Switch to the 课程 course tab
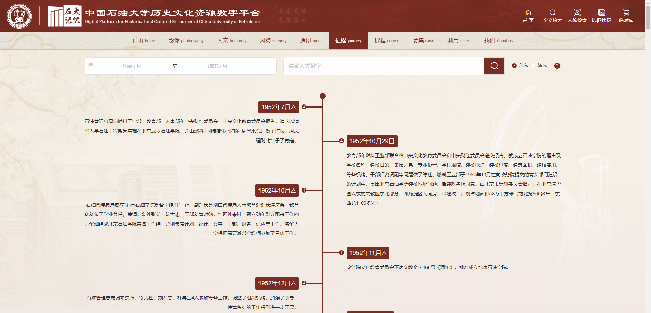Image resolution: width=651 pixels, height=313 pixels. coord(387,40)
